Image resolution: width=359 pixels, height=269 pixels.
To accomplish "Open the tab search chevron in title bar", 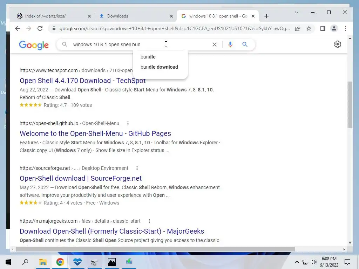I will (297, 12).
